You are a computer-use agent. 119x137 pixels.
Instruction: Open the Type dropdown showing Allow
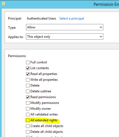65,27
